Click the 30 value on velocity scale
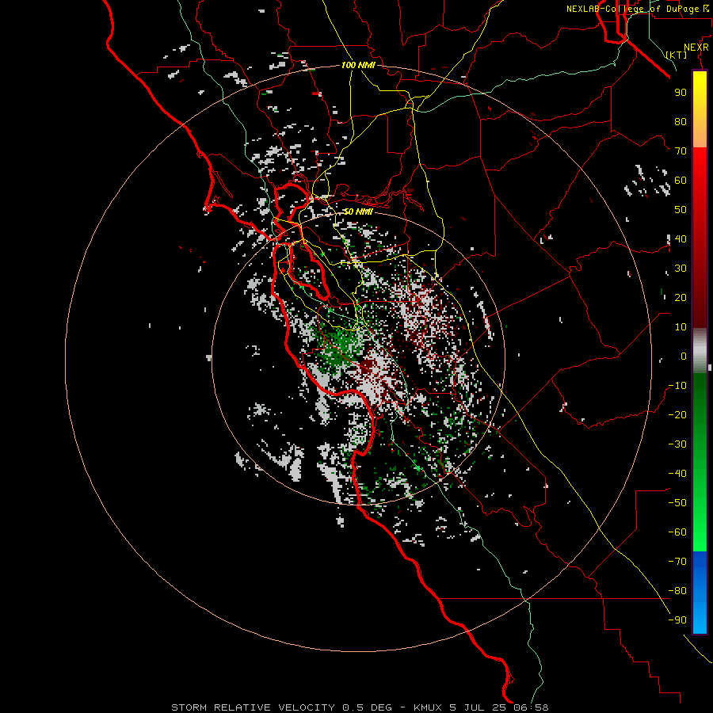This screenshot has height=713, width=713. pyautogui.click(x=681, y=269)
